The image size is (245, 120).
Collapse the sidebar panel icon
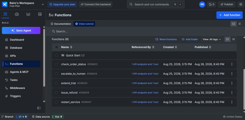tap(39, 108)
